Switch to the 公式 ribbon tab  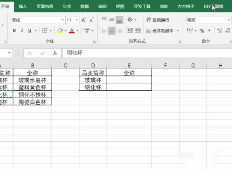click(x=67, y=6)
